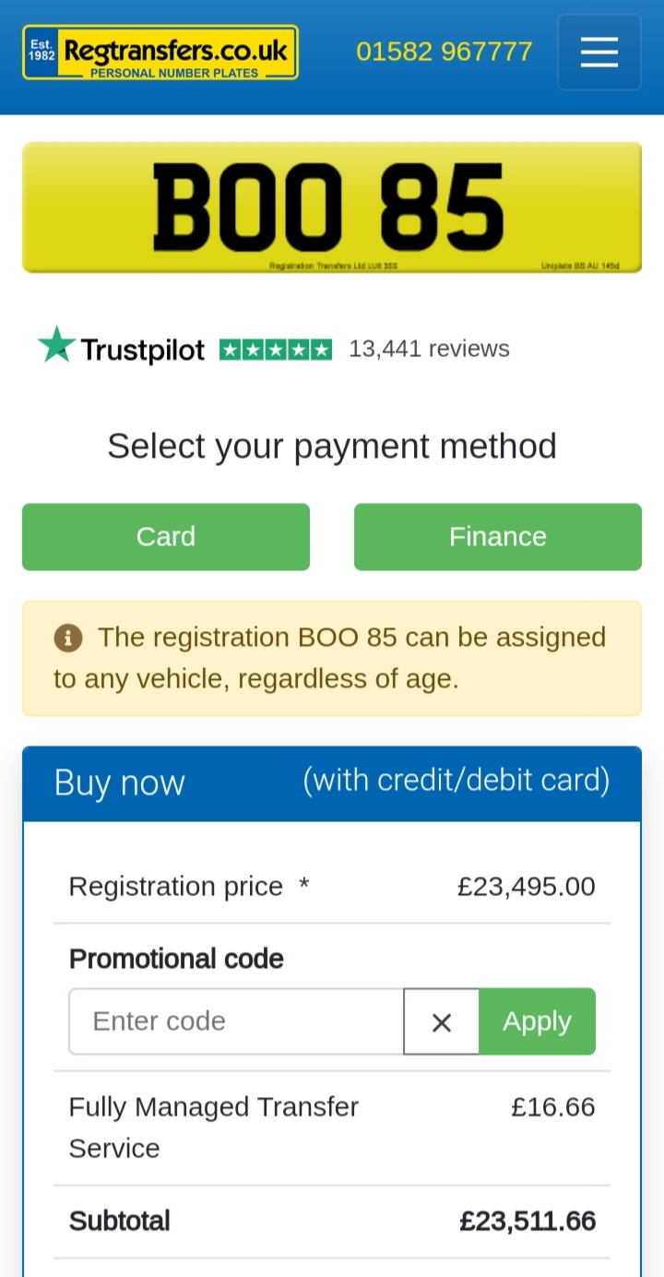
Task: Select the Finance payment method
Action: coord(498,536)
